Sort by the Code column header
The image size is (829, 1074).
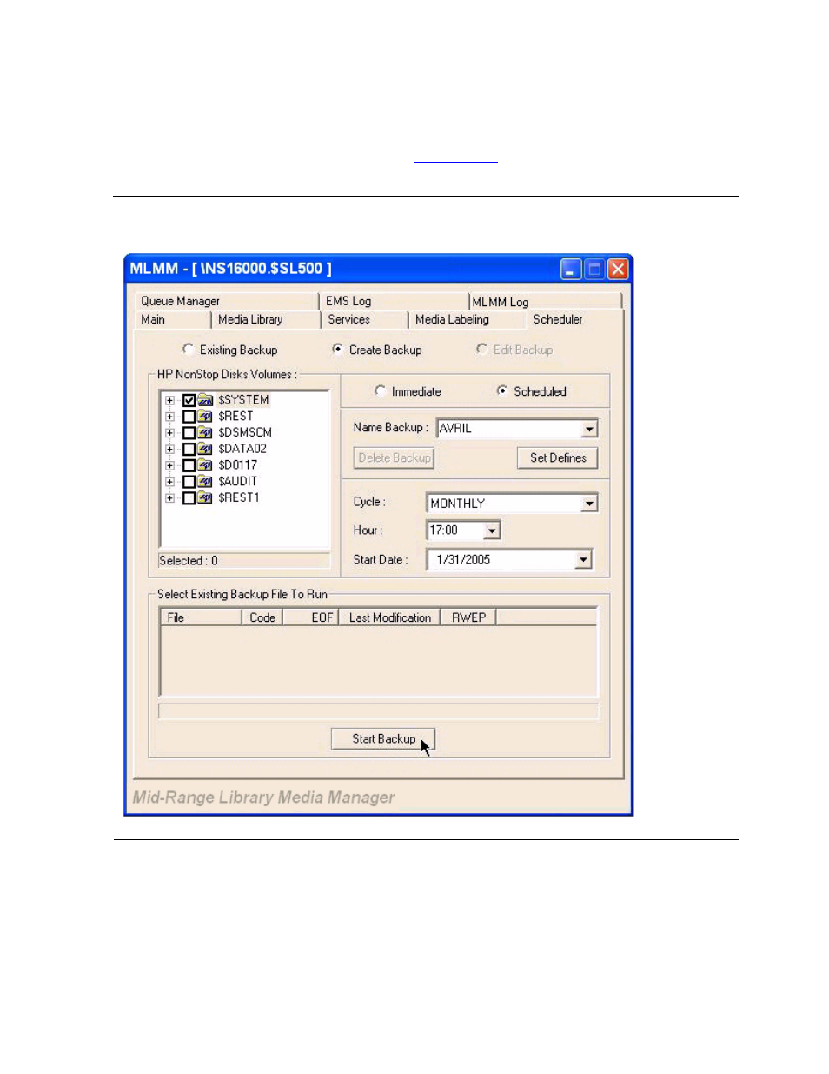(x=262, y=617)
